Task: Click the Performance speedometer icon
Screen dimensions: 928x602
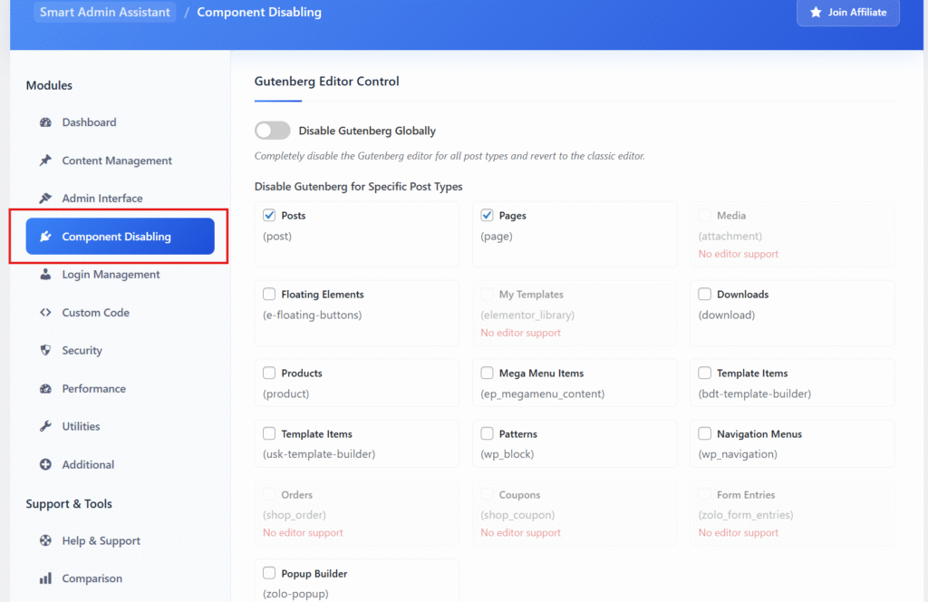Action: pyautogui.click(x=45, y=388)
